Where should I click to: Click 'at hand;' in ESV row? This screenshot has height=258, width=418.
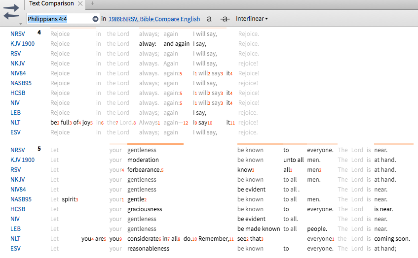coord(385,249)
